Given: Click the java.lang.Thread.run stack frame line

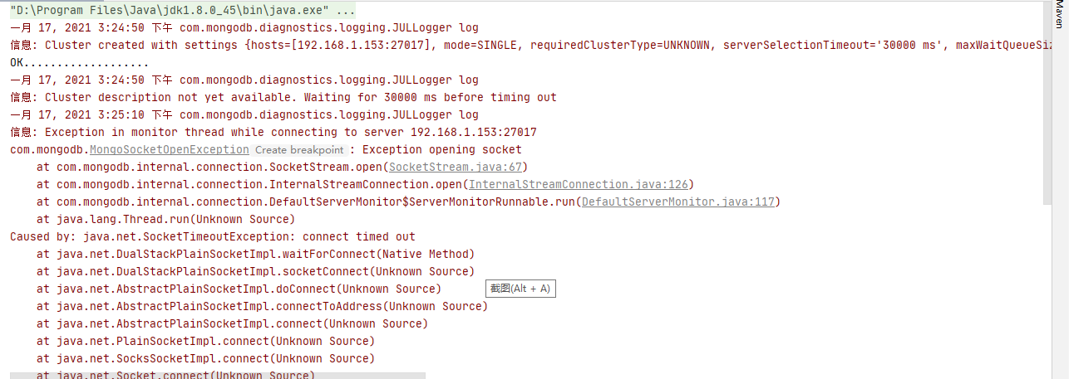Looking at the screenshot, I should pos(165,219).
